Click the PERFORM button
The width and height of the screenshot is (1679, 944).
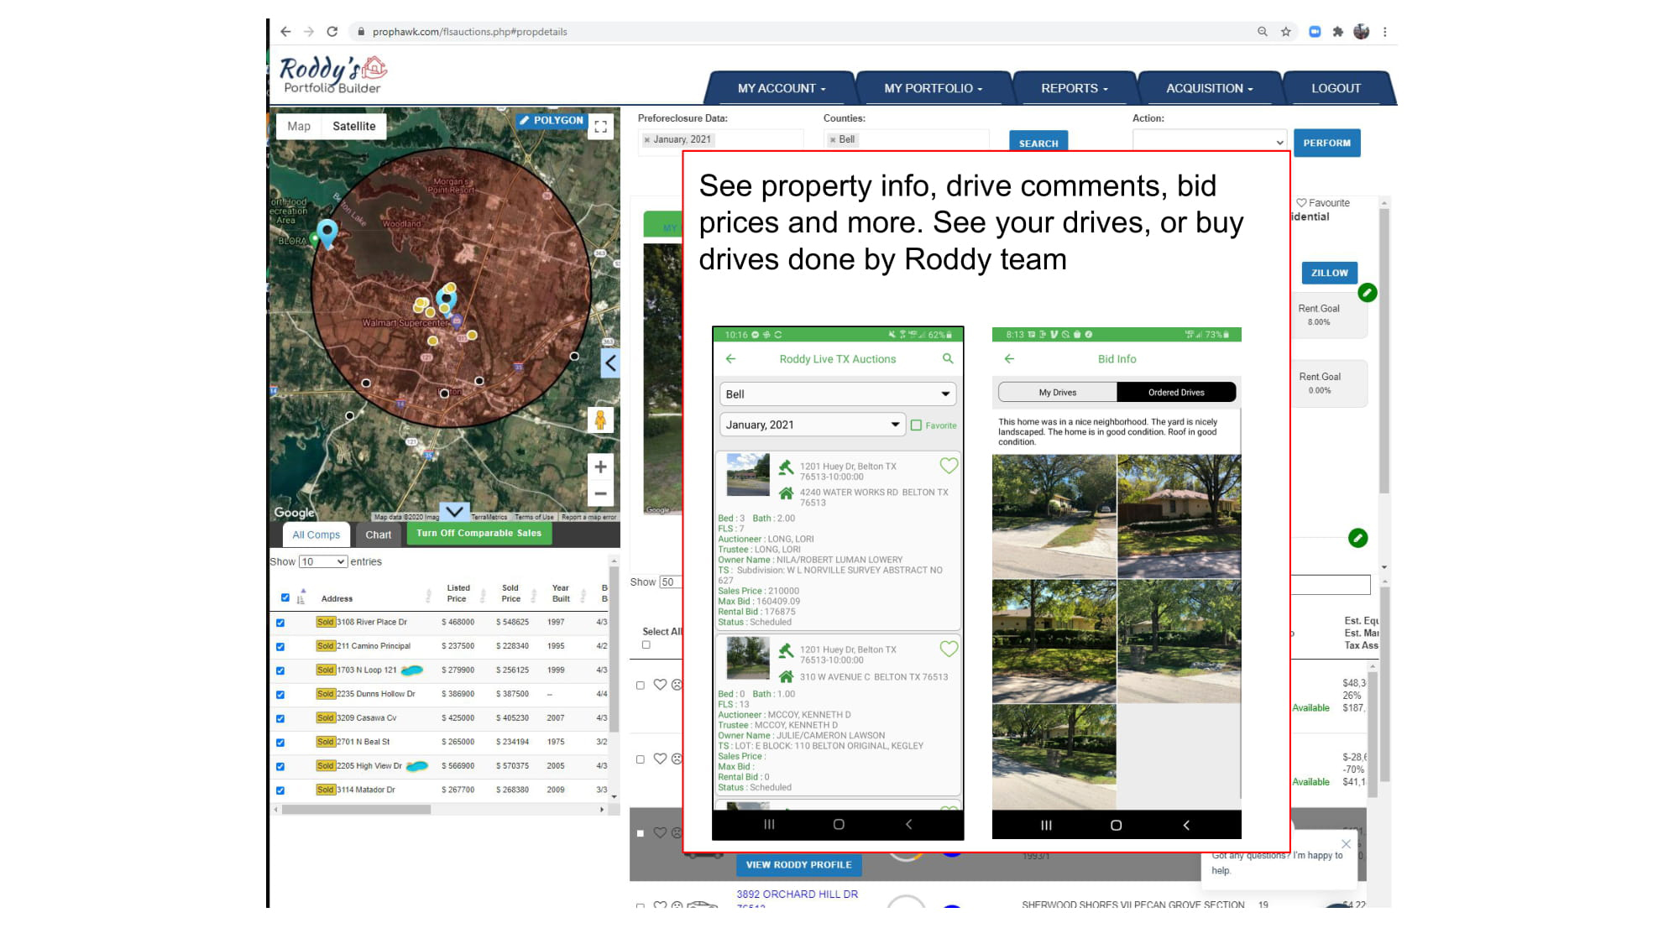1326,143
